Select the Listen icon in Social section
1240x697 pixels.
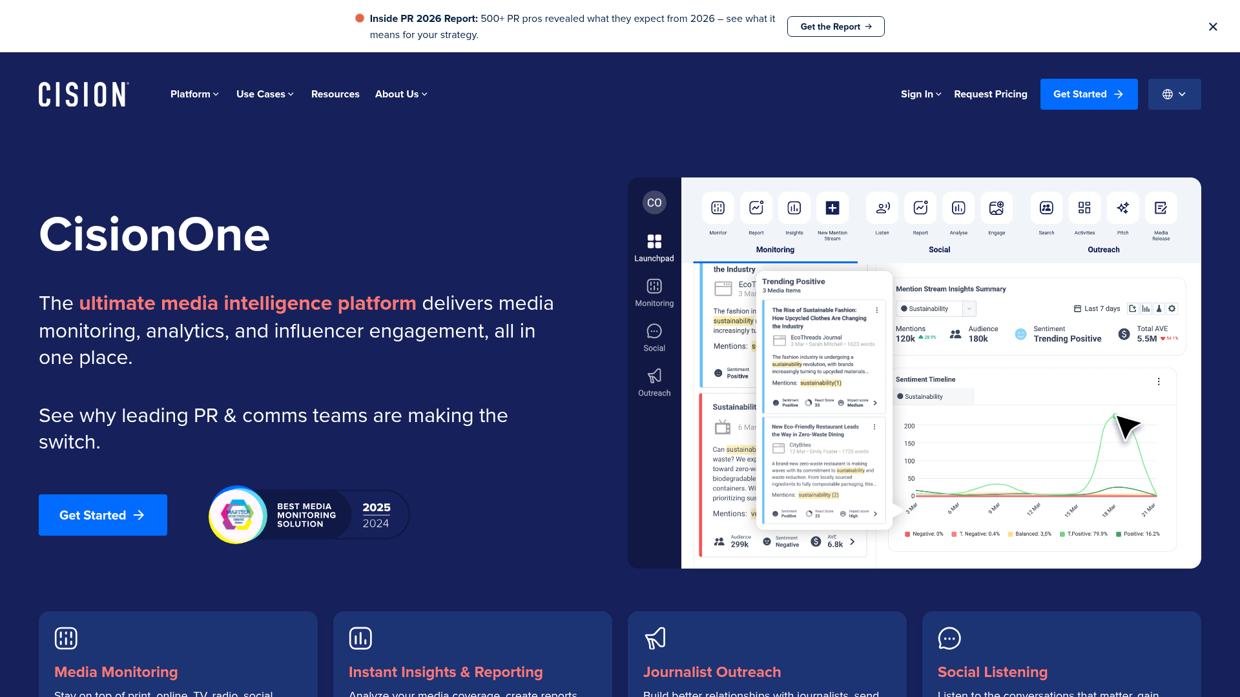882,208
